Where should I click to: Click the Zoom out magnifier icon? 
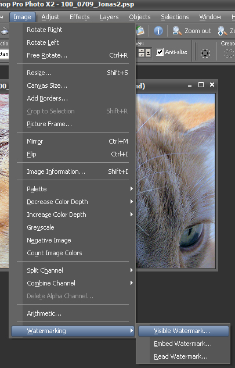pos(177,31)
